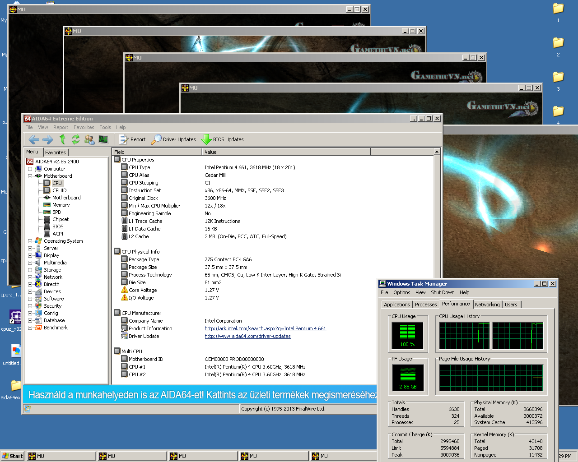
Task: Expand the Storage tree node
Action: click(x=30, y=270)
